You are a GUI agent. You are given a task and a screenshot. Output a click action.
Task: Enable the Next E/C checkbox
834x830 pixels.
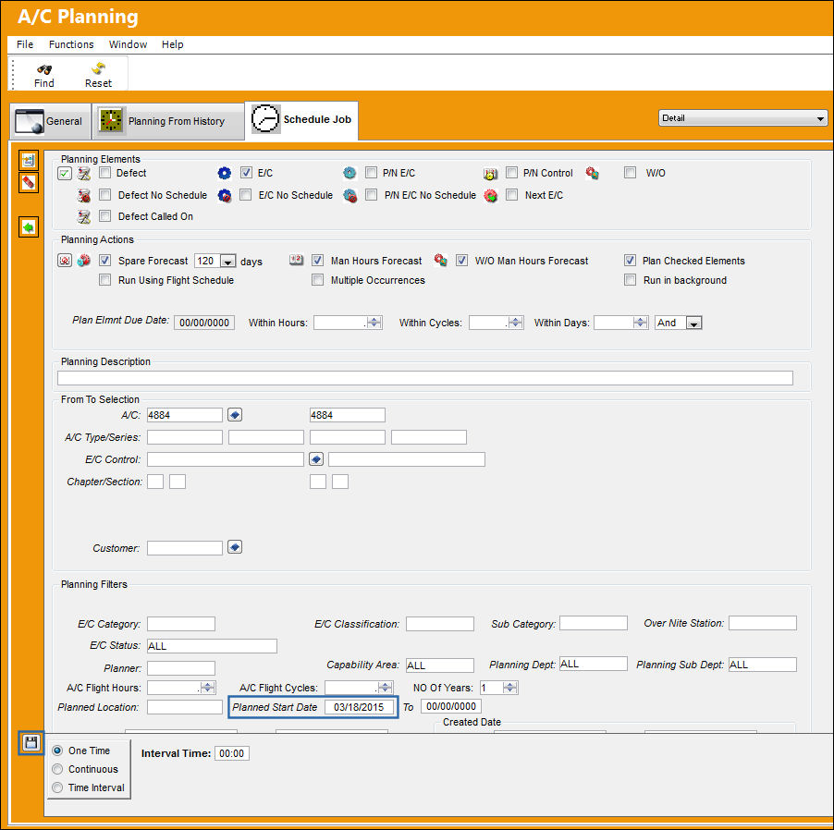click(511, 195)
